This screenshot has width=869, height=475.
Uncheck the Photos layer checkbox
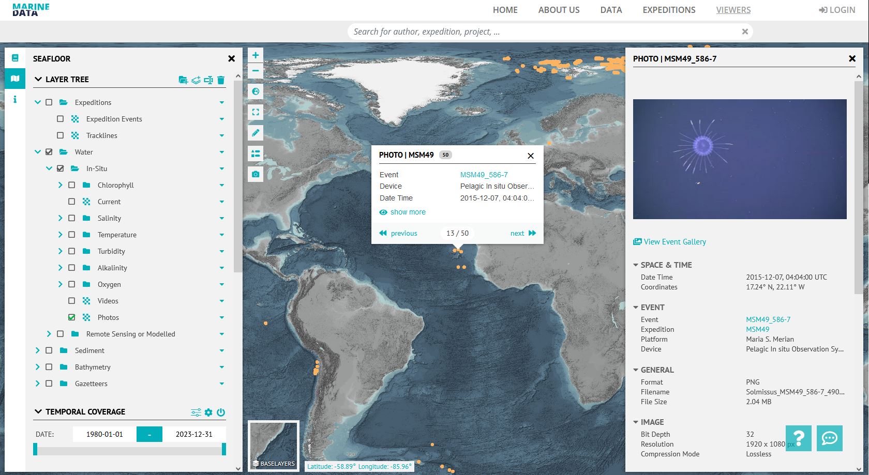point(72,317)
